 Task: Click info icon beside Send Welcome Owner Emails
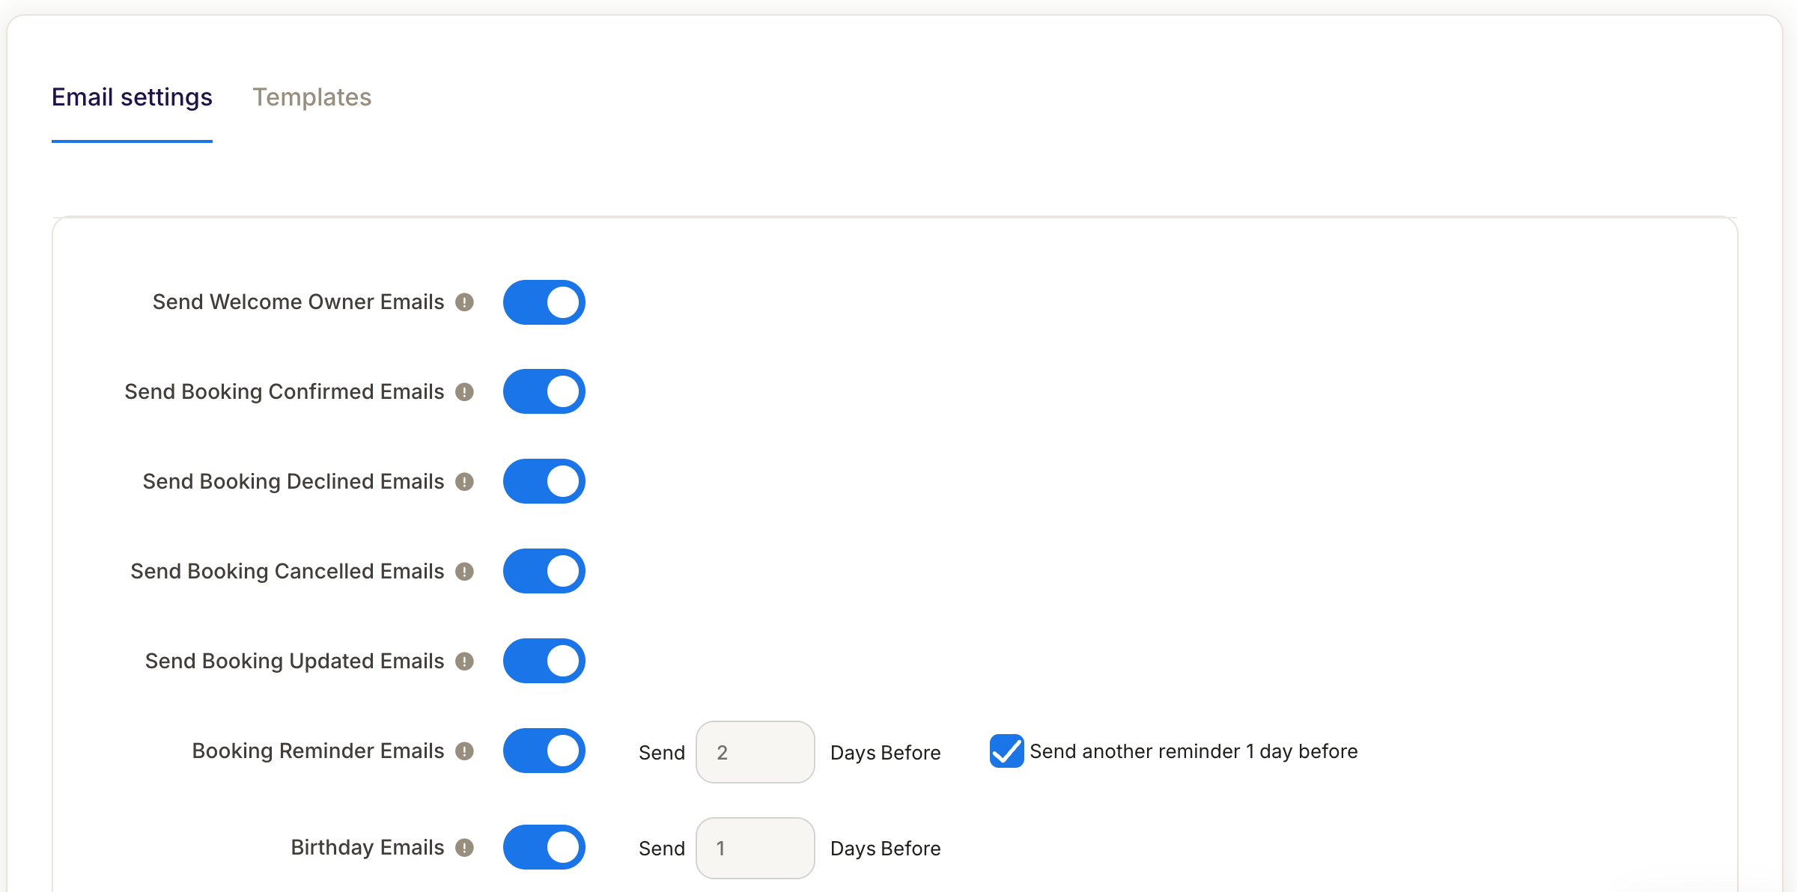click(464, 302)
